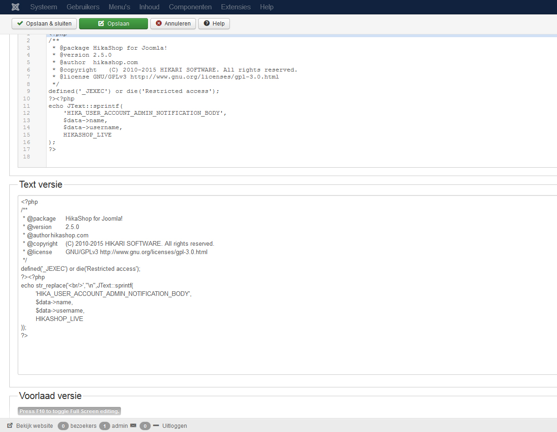This screenshot has height=432, width=557.
Task: Open the Inhoud menu
Action: (149, 7)
